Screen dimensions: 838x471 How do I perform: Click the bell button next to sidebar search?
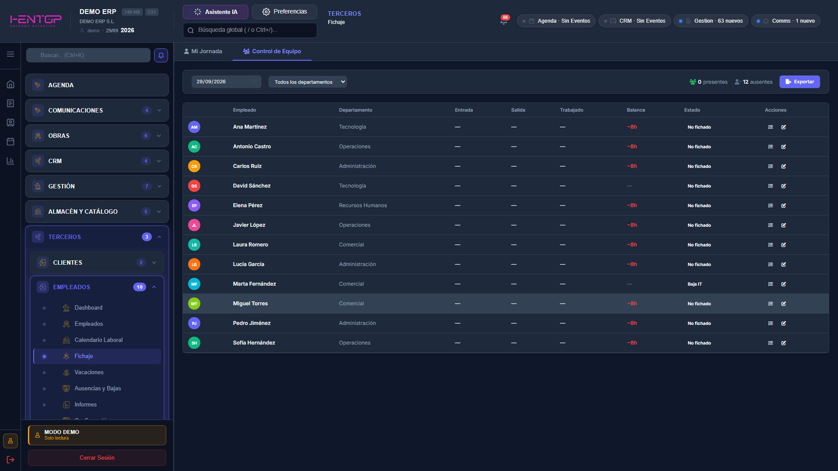pos(161,55)
